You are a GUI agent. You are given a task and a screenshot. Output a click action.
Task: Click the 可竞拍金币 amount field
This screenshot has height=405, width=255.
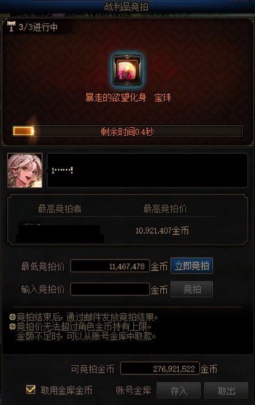160,368
